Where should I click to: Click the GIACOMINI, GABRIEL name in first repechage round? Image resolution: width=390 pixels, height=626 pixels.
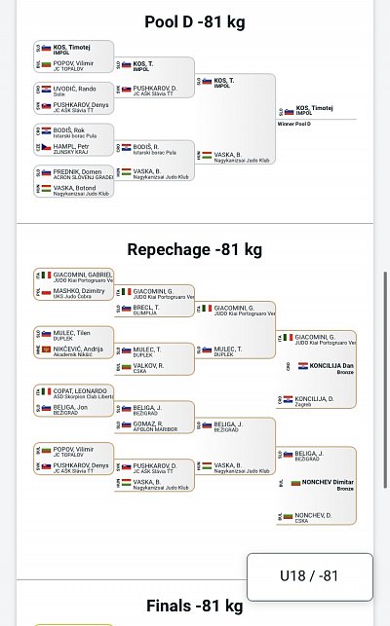pos(83,275)
